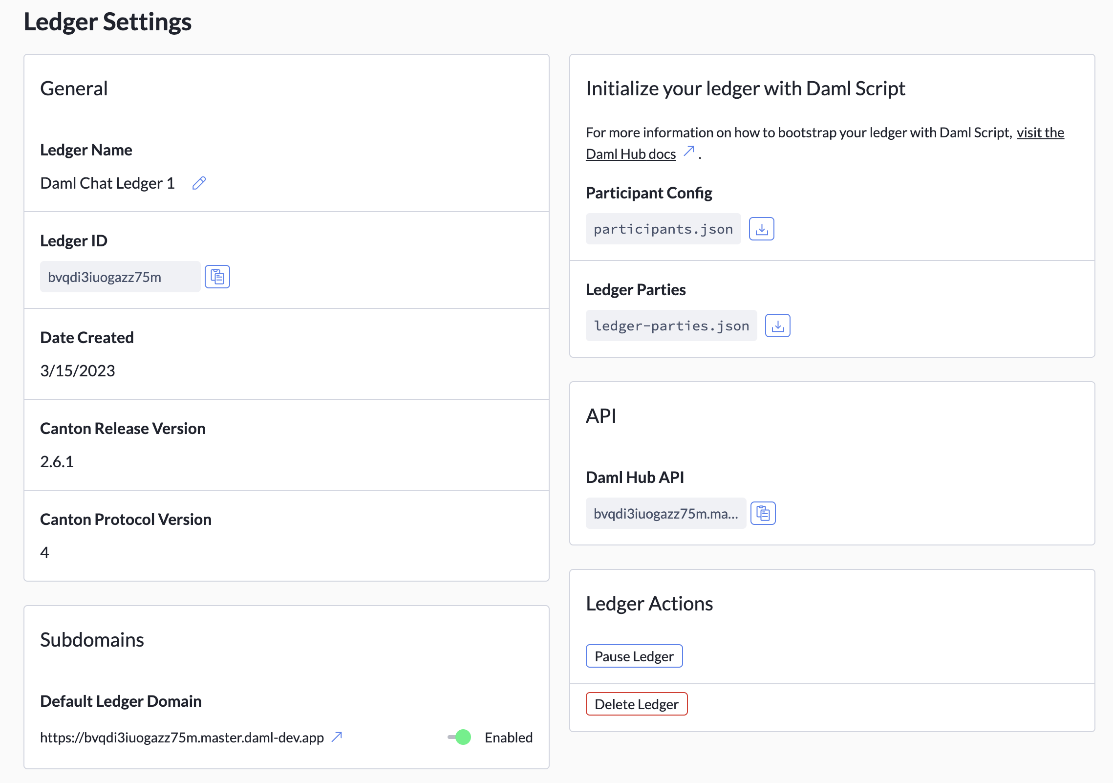Open the bvqdi3iuogazz75m.master.daml-dev.app URL

(182, 737)
